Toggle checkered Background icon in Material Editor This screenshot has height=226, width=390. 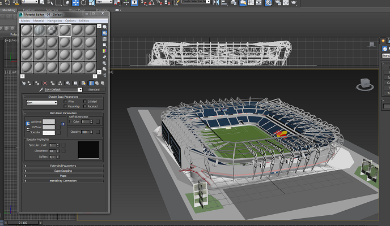pos(105,39)
